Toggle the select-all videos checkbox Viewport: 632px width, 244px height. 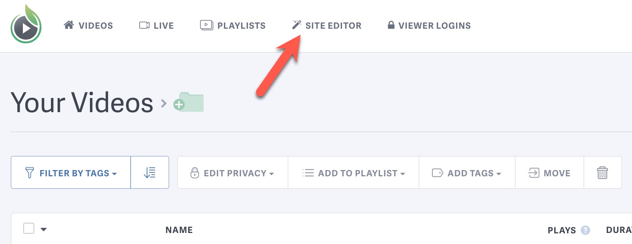(28, 227)
